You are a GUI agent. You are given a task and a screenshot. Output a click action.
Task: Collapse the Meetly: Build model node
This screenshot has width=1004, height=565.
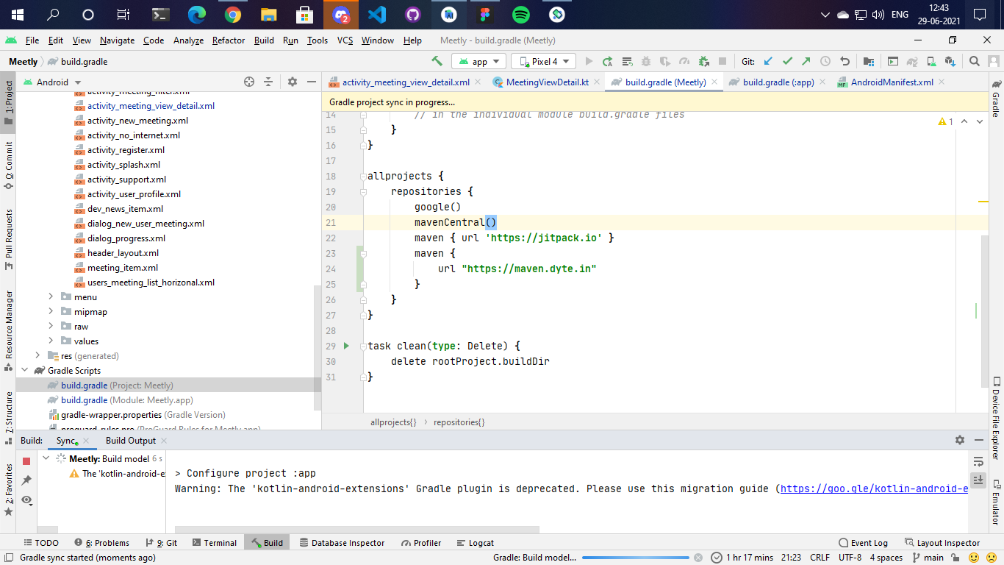point(46,458)
